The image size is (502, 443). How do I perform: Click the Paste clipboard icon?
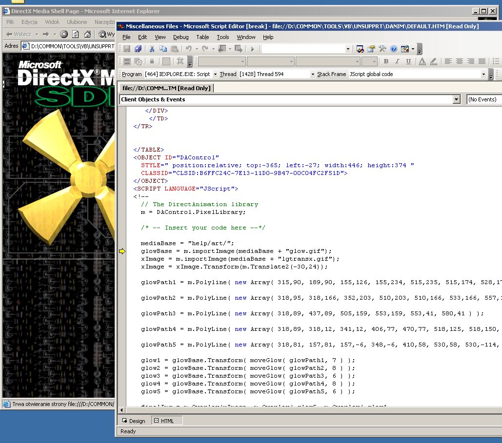(x=174, y=49)
